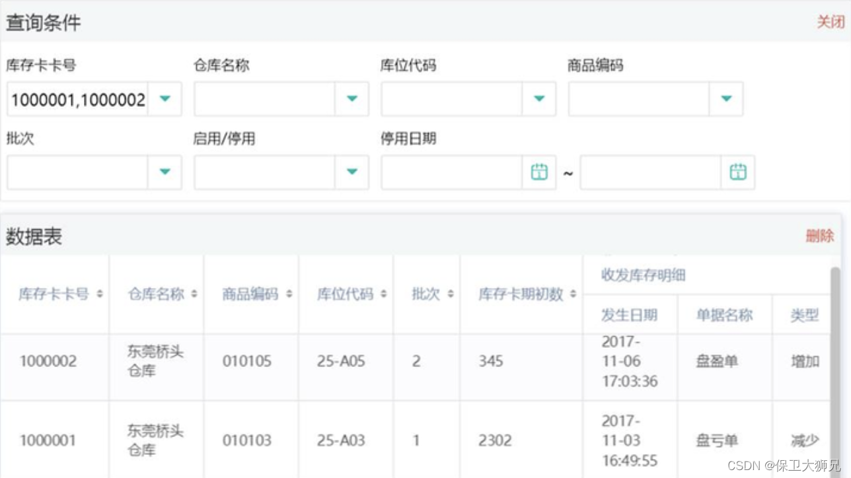Open calendar for 停用日期 end date
Image resolution: width=851 pixels, height=478 pixels.
tap(737, 172)
